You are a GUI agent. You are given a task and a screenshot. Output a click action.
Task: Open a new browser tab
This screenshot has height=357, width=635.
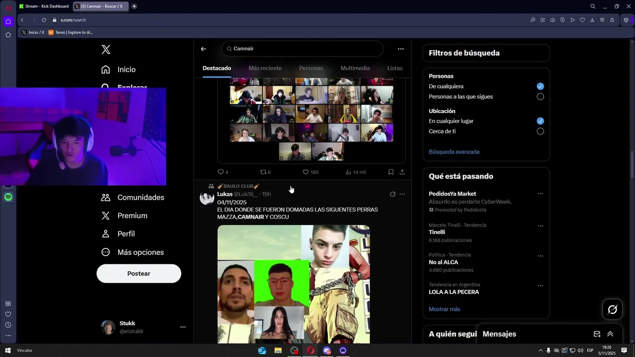tap(134, 6)
